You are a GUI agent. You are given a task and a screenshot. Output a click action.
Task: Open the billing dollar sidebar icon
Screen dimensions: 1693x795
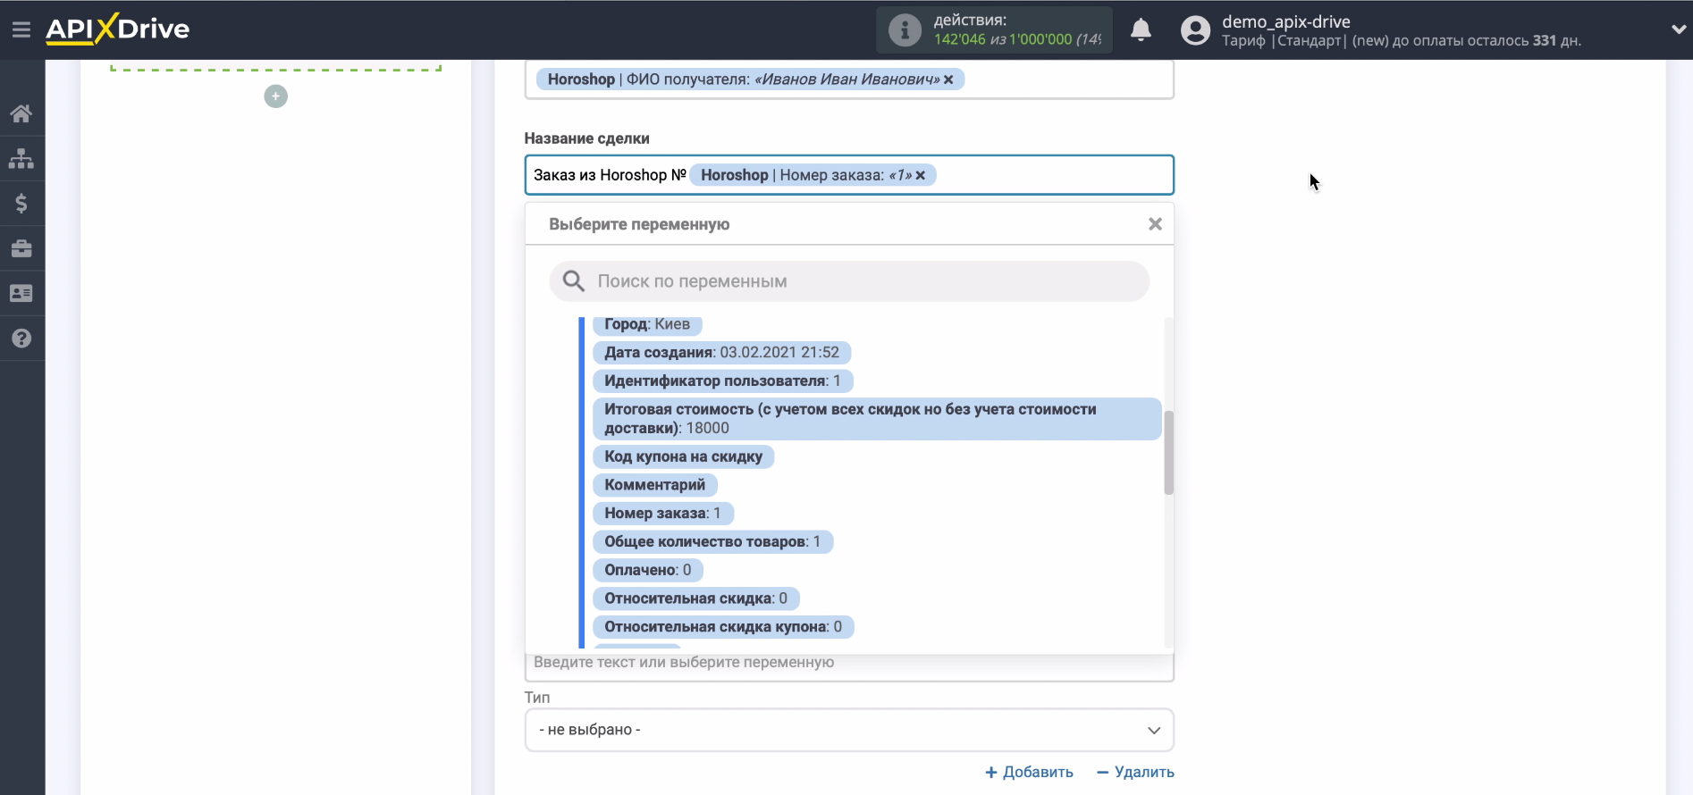click(x=21, y=204)
